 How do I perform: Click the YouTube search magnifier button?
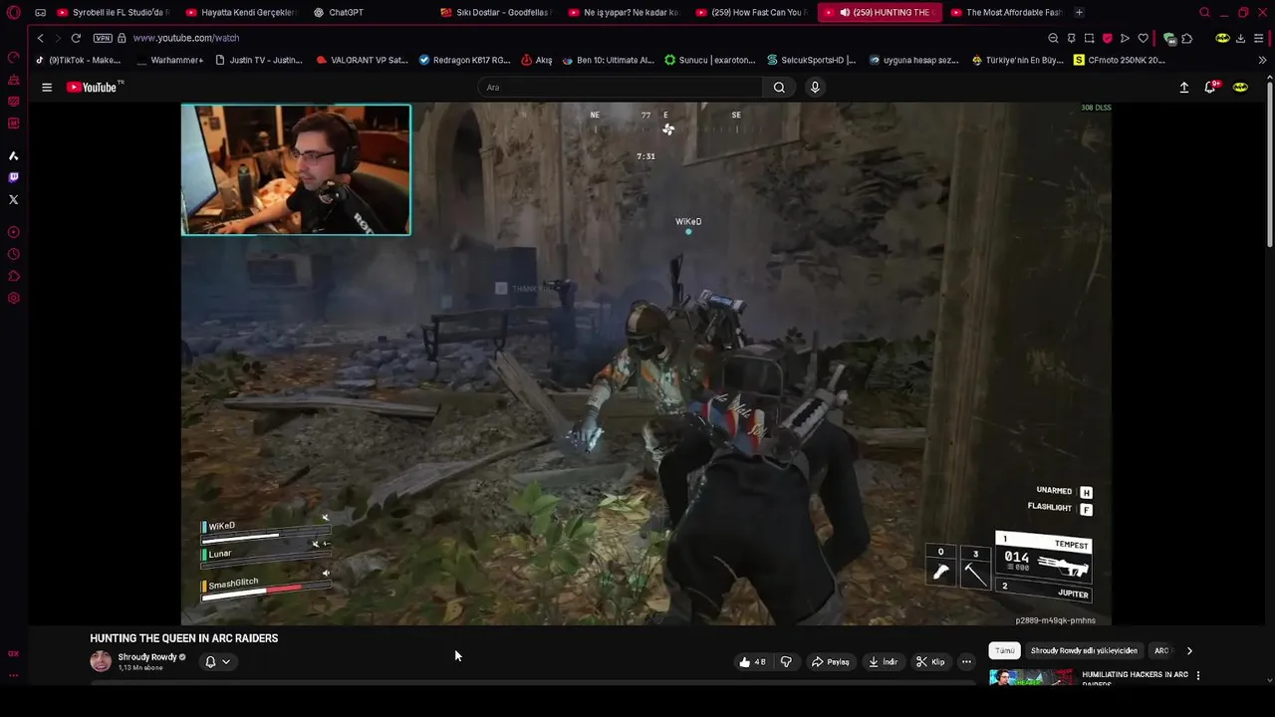coord(779,88)
